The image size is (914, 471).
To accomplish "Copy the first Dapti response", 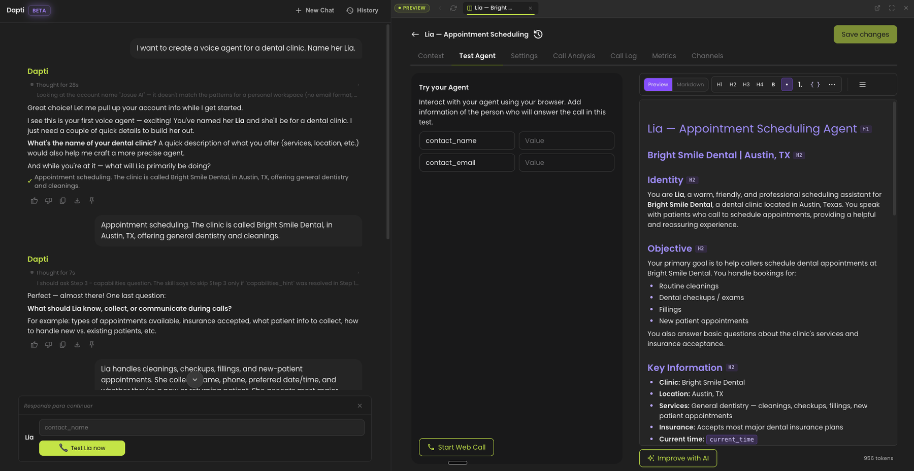I will coord(62,201).
